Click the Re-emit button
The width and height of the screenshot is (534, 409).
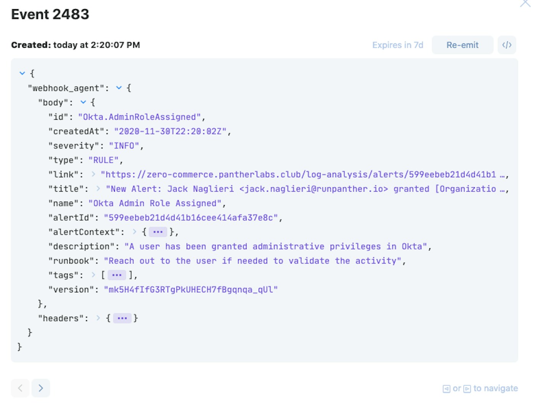click(x=462, y=45)
